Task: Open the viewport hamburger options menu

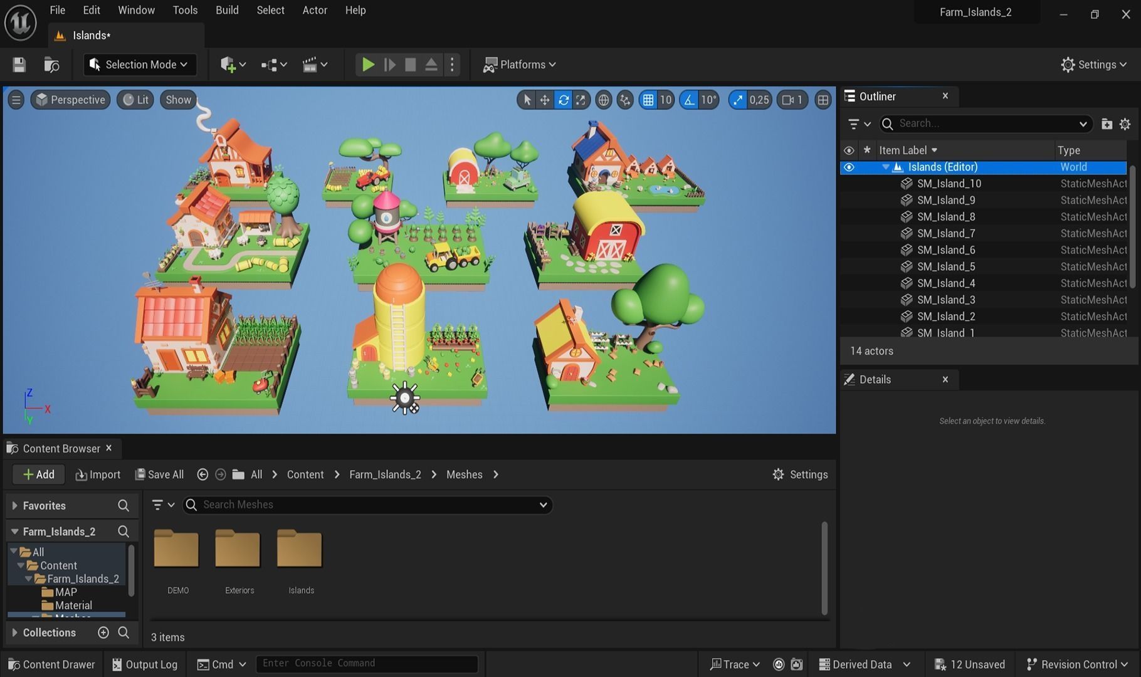Action: click(x=16, y=100)
